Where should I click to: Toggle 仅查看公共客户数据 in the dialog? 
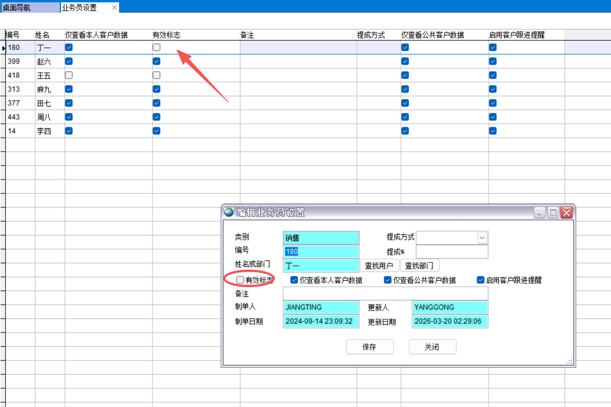pyautogui.click(x=388, y=280)
